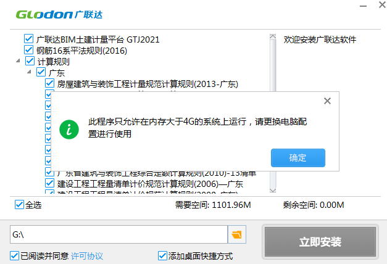Uncheck 房屋建筑与装饰工程计量规范计算规则(2013-广东)
The image size is (387, 264).
[x=49, y=83]
